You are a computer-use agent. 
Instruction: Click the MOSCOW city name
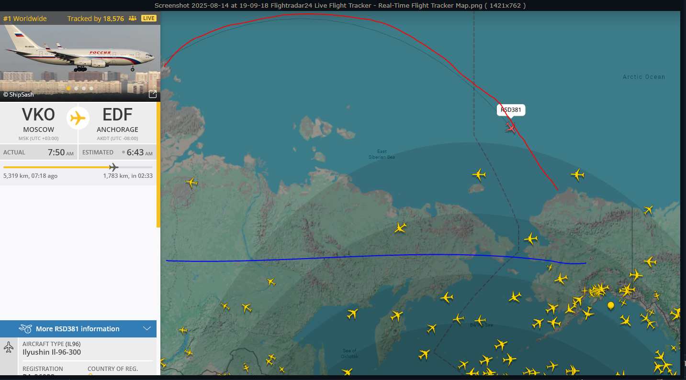click(x=39, y=130)
